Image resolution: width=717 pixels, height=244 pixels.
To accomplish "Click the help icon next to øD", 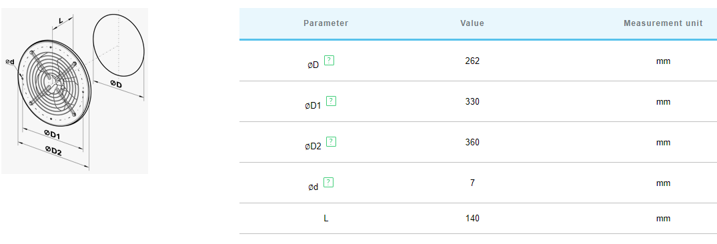I will point(329,60).
